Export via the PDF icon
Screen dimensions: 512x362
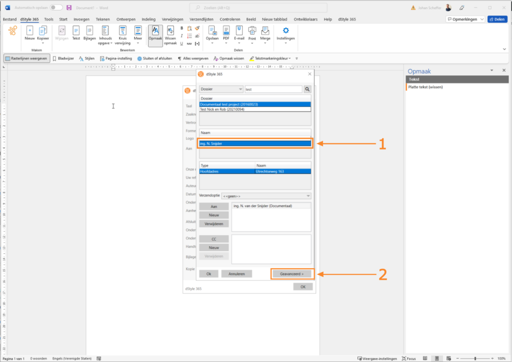226,34
